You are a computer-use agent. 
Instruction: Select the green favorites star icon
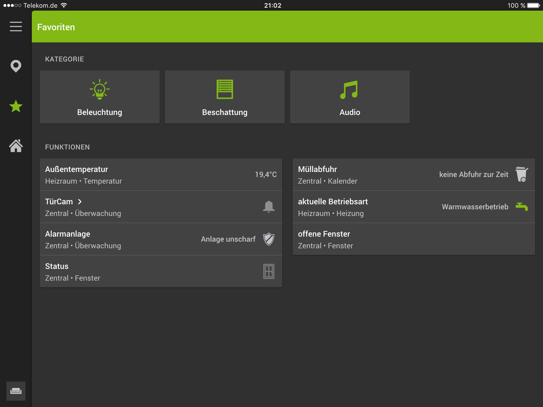pos(16,106)
